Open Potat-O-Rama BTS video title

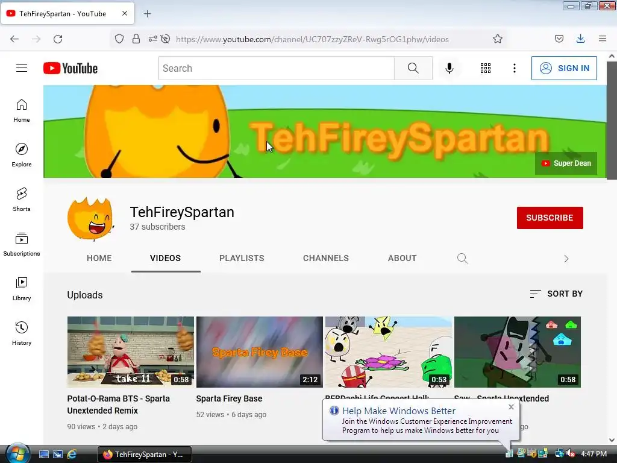(x=119, y=405)
